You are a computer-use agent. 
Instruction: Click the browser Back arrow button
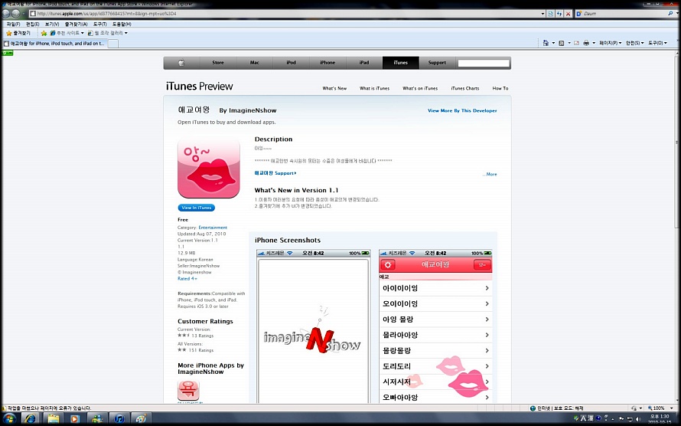(x=6, y=14)
